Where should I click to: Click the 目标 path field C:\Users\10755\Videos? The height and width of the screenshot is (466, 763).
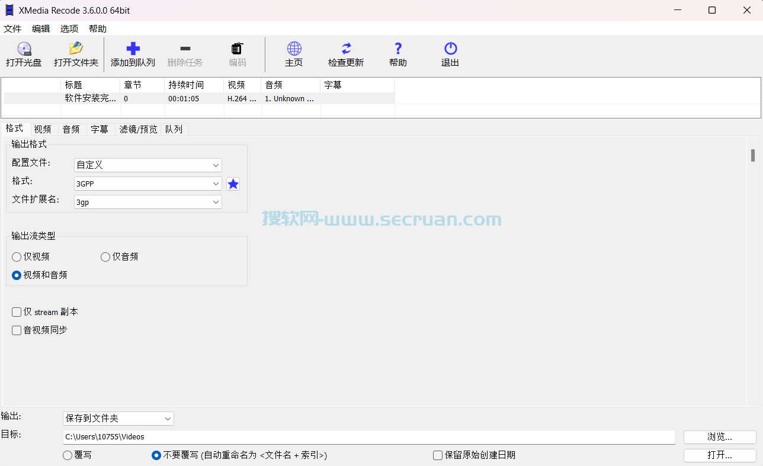click(x=369, y=437)
